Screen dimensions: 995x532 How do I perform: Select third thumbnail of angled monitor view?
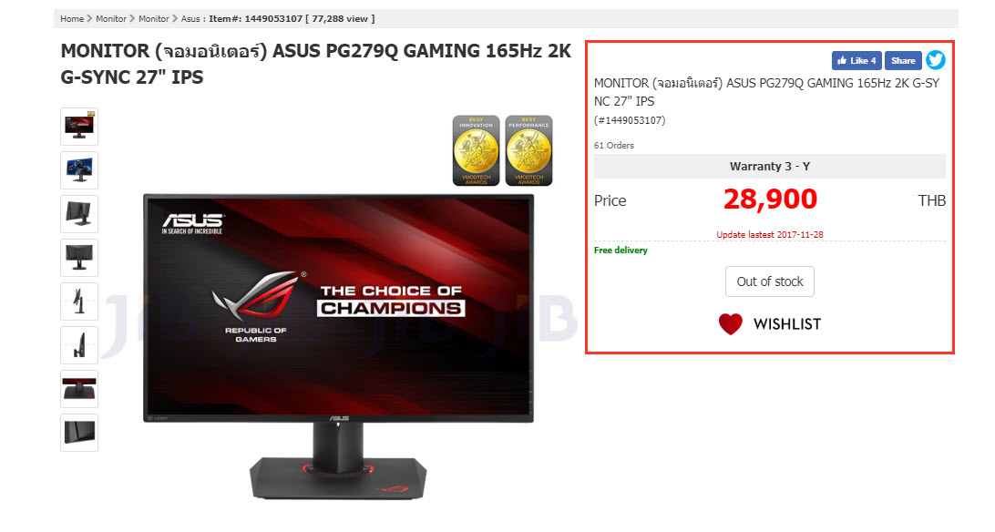click(x=79, y=214)
